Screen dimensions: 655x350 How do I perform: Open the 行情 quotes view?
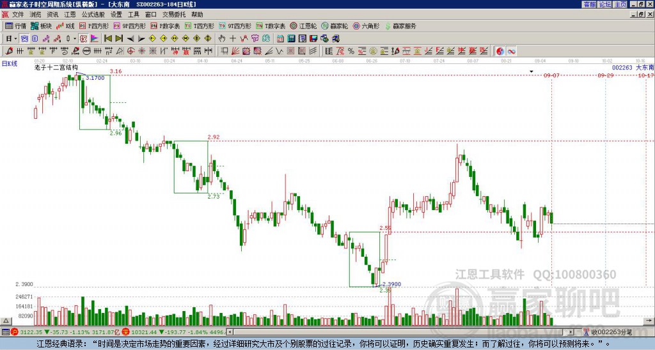pyautogui.click(x=16, y=26)
